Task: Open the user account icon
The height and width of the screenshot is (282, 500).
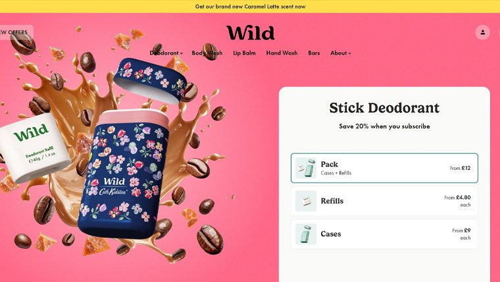Action: (x=482, y=32)
